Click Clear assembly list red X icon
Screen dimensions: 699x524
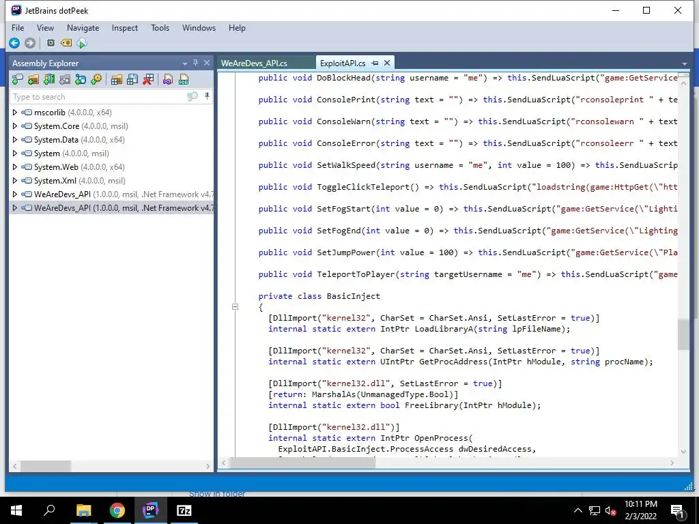coord(148,79)
